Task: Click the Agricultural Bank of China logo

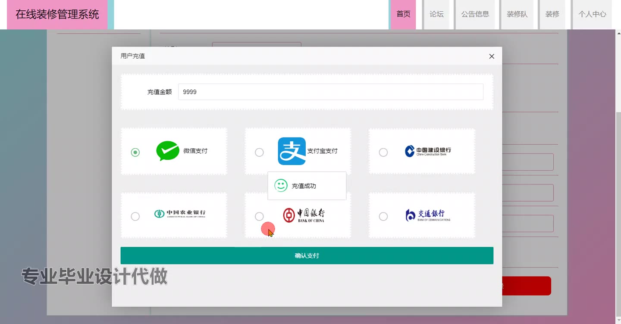Action: click(180, 214)
